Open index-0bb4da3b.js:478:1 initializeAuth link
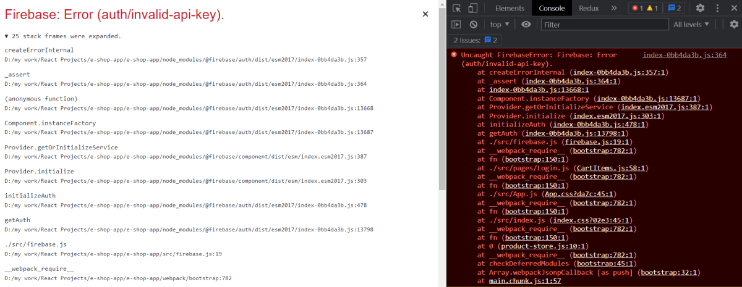Viewport: 742px width, 287px height. [x=598, y=124]
